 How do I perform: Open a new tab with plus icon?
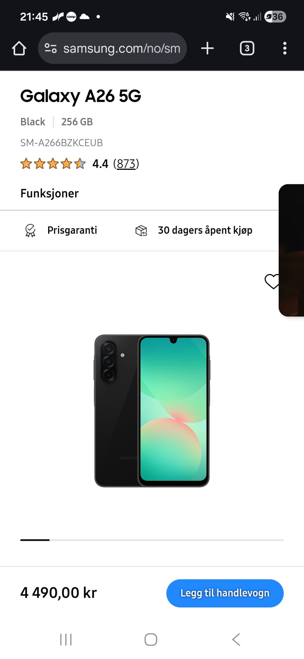pos(207,48)
